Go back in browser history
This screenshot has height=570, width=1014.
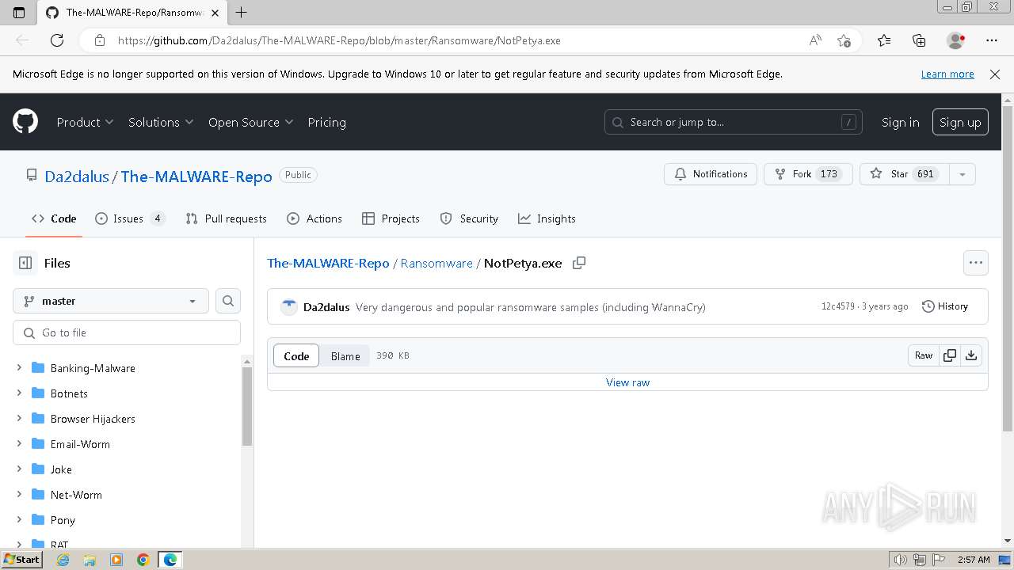(x=22, y=40)
